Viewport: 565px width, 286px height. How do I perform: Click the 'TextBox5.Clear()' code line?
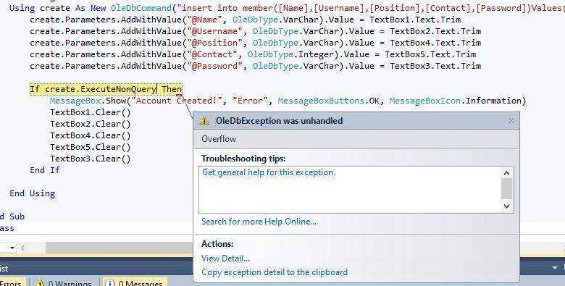click(x=91, y=147)
